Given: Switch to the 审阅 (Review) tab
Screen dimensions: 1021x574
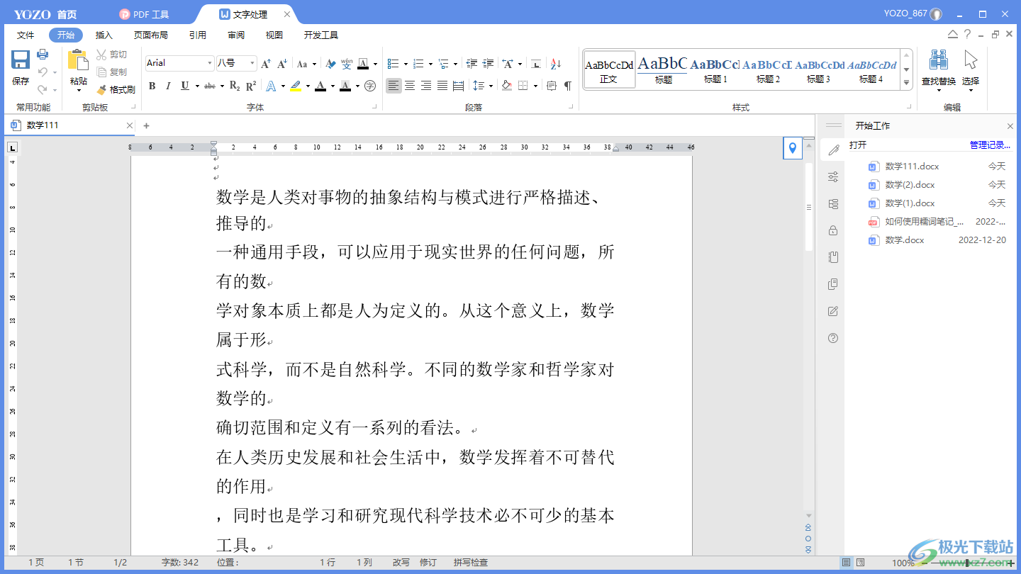Looking at the screenshot, I should (236, 35).
